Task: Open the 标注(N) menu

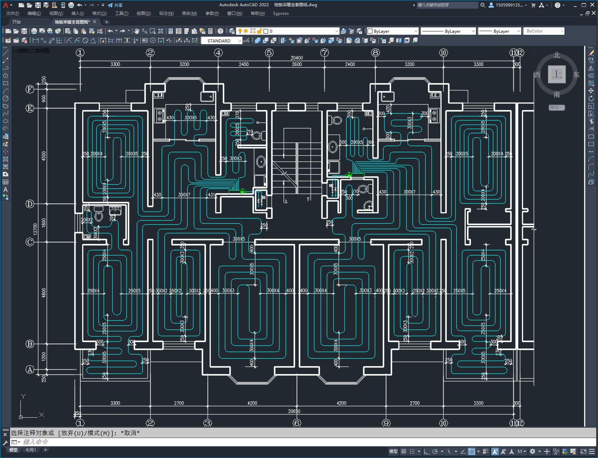Action: [x=166, y=13]
